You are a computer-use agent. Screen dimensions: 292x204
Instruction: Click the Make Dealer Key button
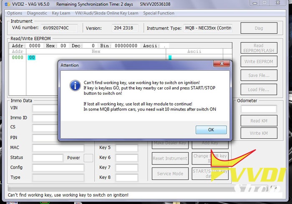[x=170, y=145]
